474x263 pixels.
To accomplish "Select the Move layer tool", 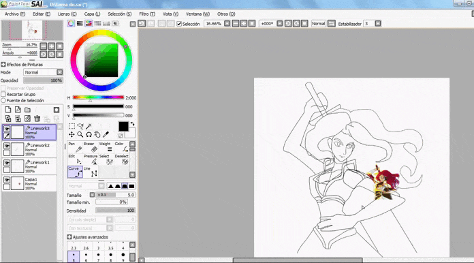I will click(72, 134).
